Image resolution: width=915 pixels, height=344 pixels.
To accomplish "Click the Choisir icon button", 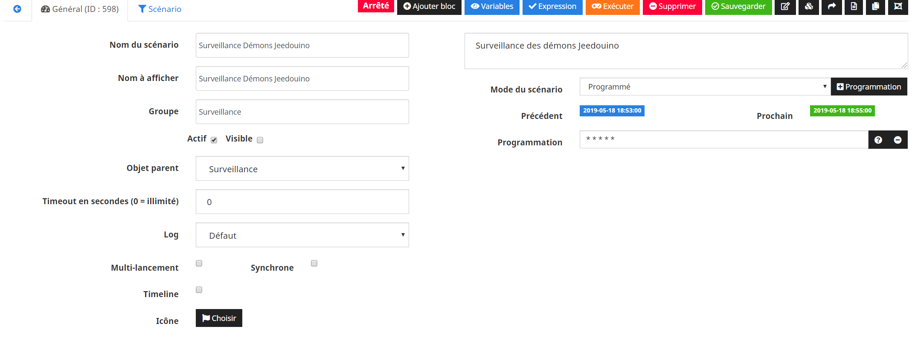I will (219, 318).
